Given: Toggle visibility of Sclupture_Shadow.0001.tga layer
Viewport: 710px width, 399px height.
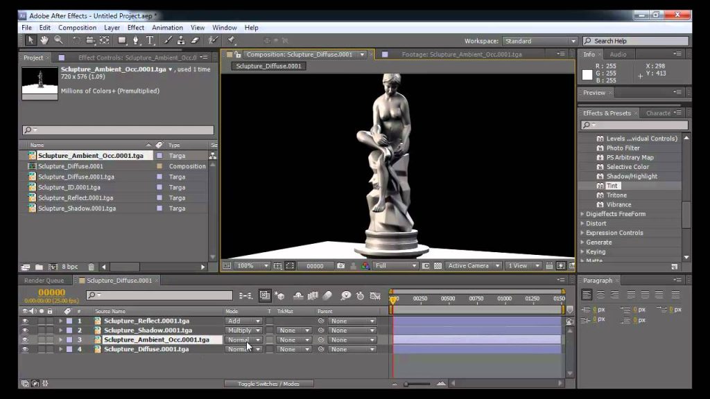Looking at the screenshot, I should tap(25, 330).
